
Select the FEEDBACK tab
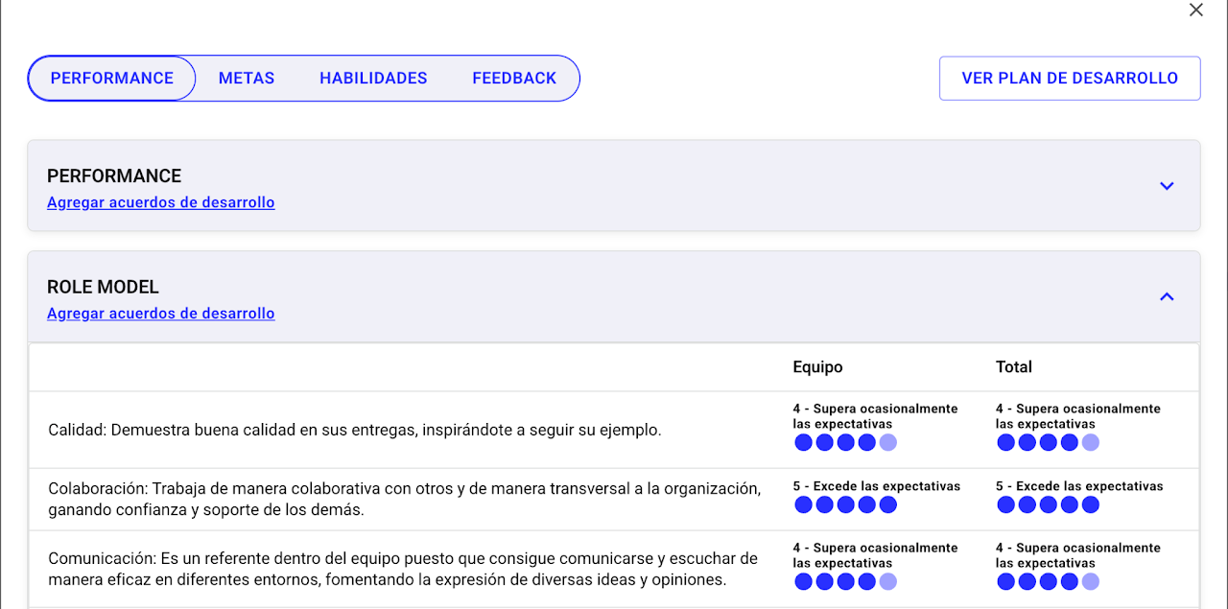[x=514, y=79]
